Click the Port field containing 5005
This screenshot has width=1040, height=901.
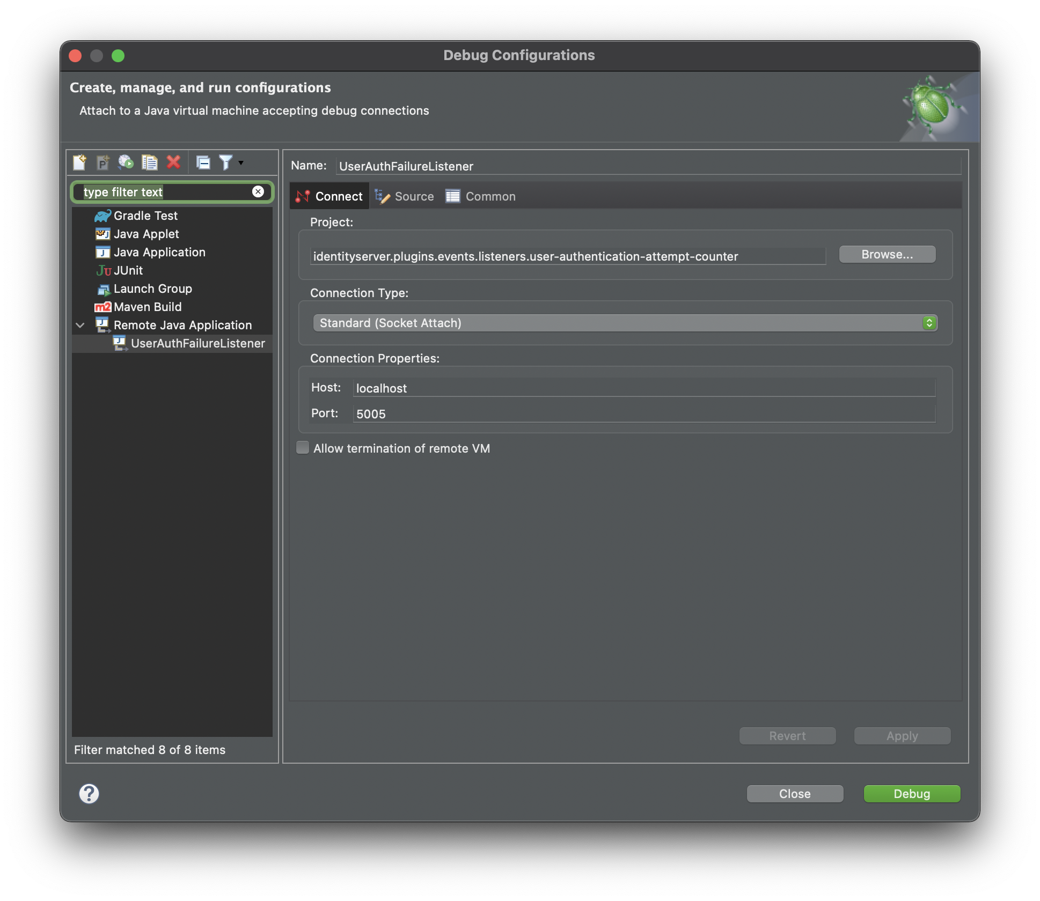pos(644,413)
